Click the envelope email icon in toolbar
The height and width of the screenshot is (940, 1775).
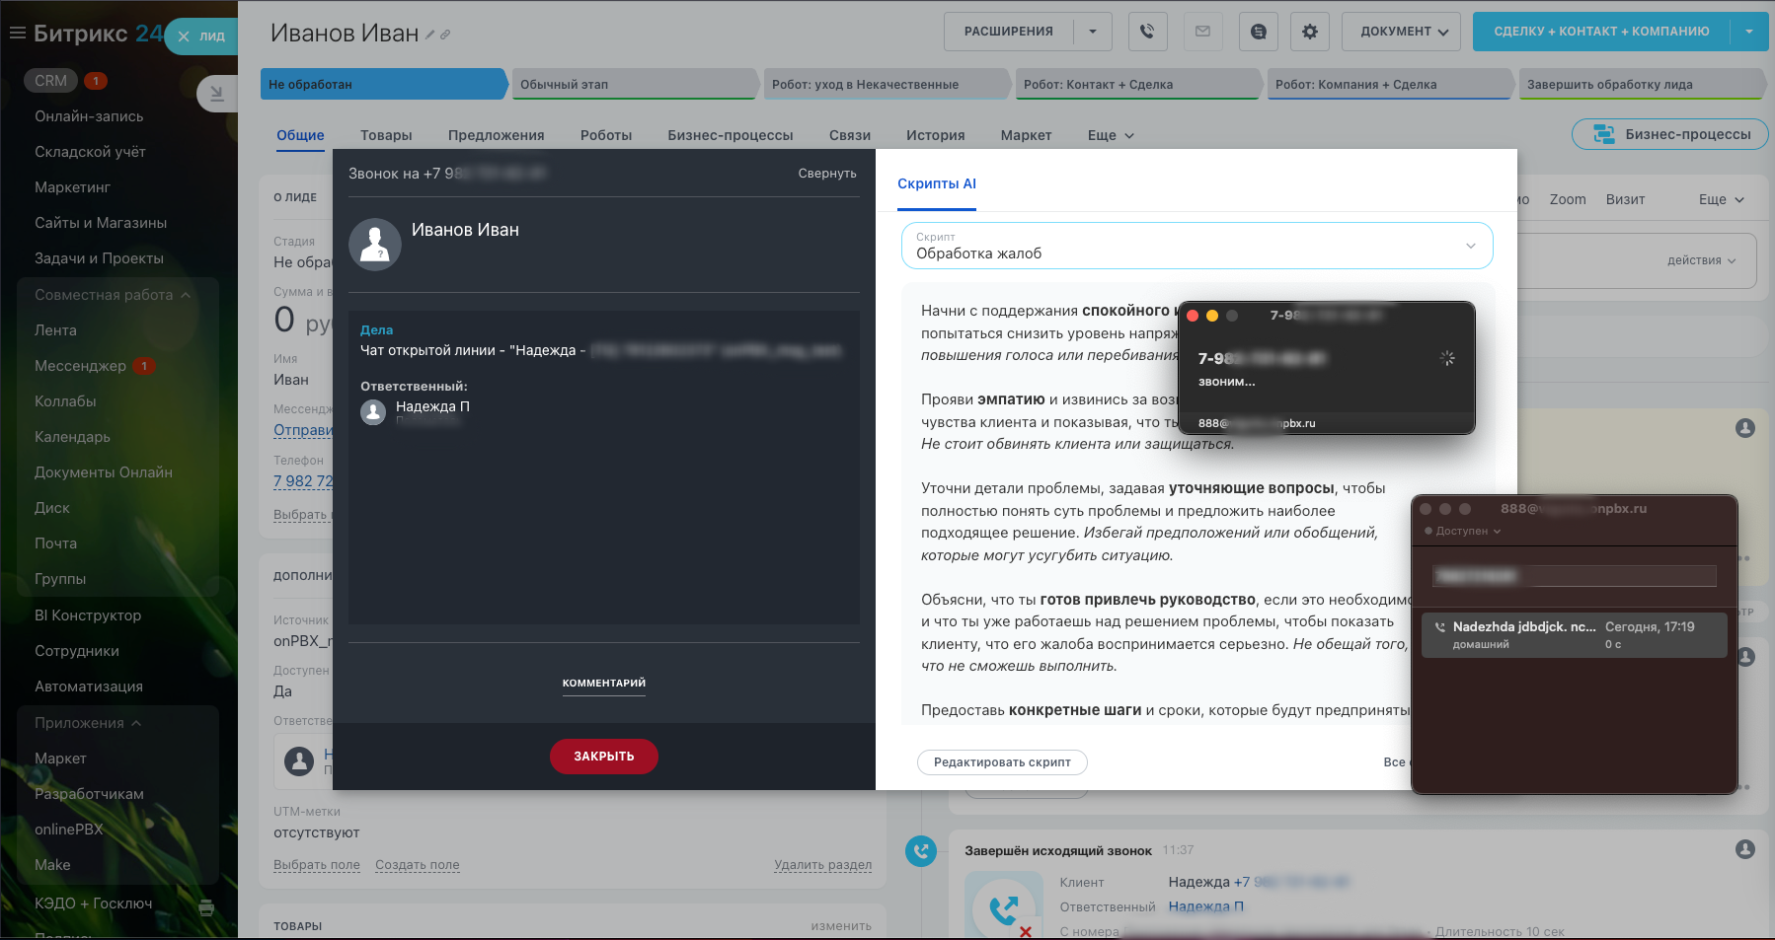tap(1202, 32)
